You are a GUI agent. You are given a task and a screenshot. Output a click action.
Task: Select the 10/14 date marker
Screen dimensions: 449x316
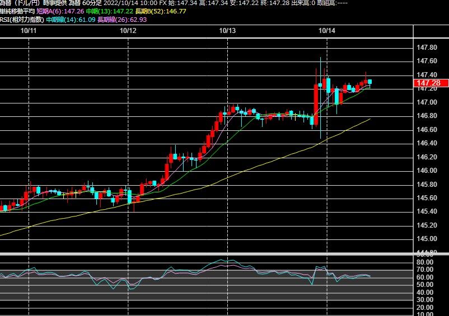coord(327,31)
